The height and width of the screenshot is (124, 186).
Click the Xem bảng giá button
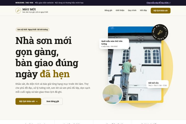(x=53, y=101)
